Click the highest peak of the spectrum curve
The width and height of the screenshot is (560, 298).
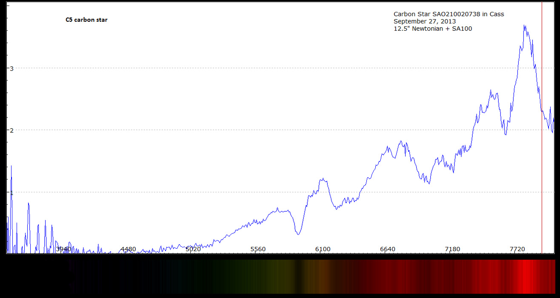coord(525,26)
